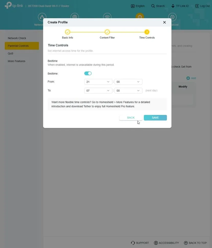This screenshot has width=212, height=248.
Task: Log out of the router
Action: [x=202, y=6]
